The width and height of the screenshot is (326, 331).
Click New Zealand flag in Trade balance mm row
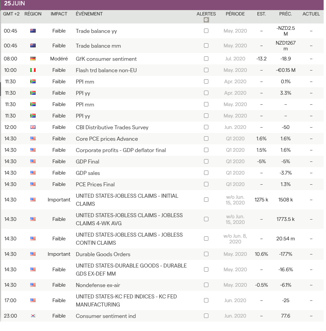33,46
